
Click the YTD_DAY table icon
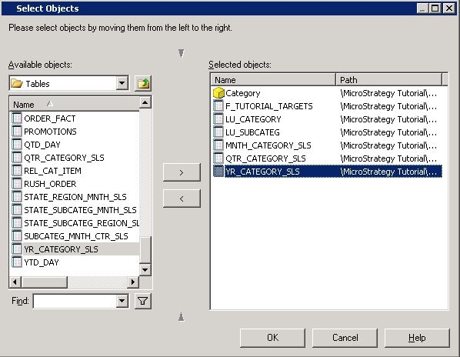click(17, 262)
